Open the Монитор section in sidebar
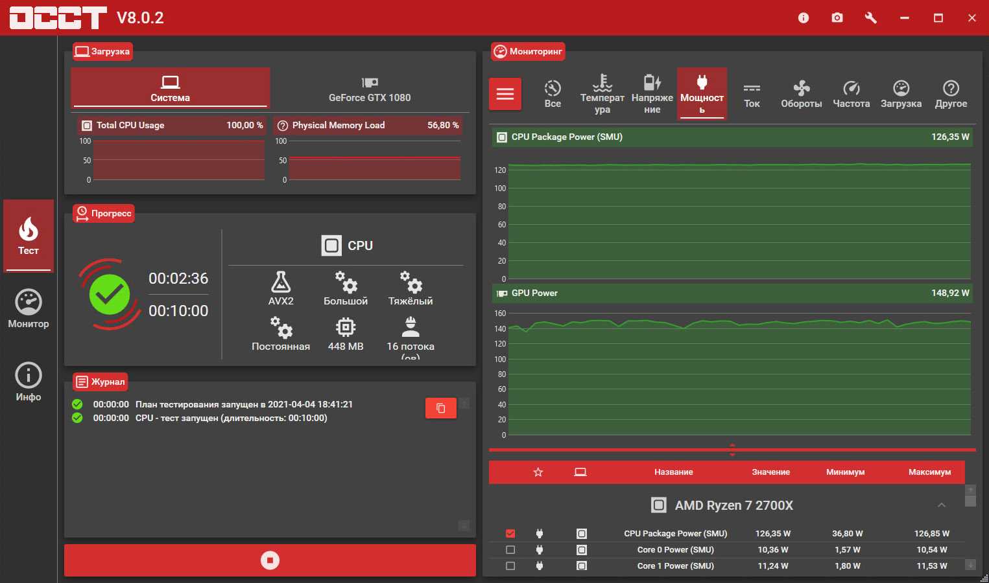 (x=29, y=309)
